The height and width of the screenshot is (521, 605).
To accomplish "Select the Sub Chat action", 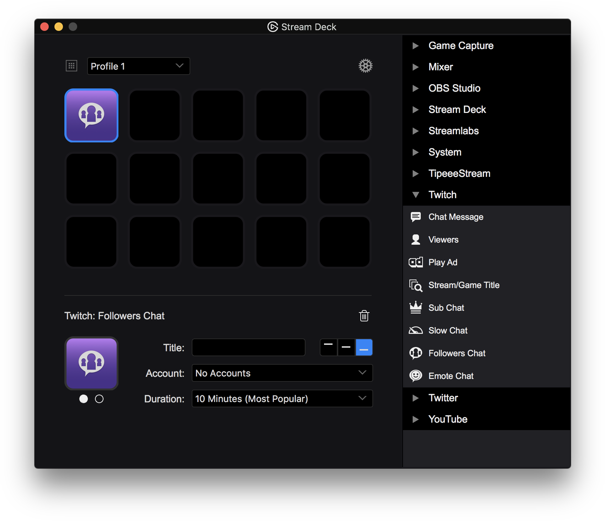I will [446, 308].
